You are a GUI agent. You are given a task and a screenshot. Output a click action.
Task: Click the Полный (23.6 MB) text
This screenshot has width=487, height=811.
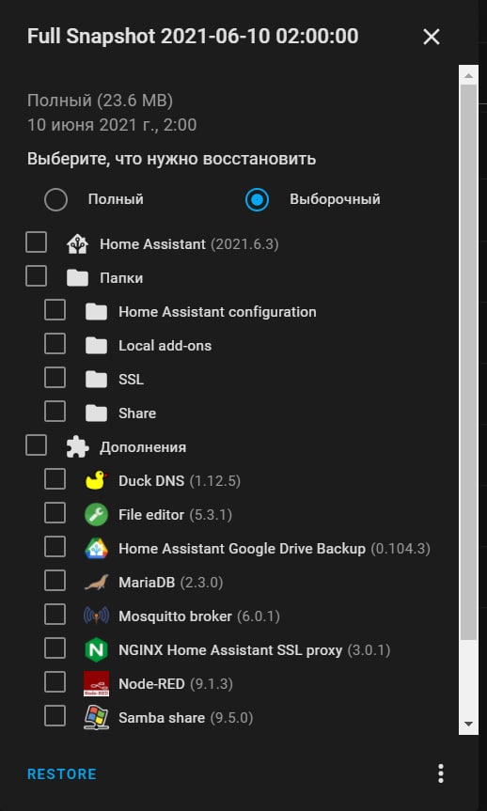pos(100,101)
